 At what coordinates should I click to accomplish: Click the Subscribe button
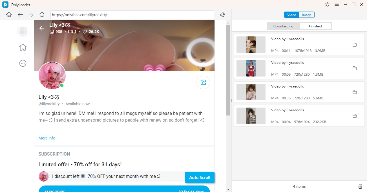(x=124, y=189)
